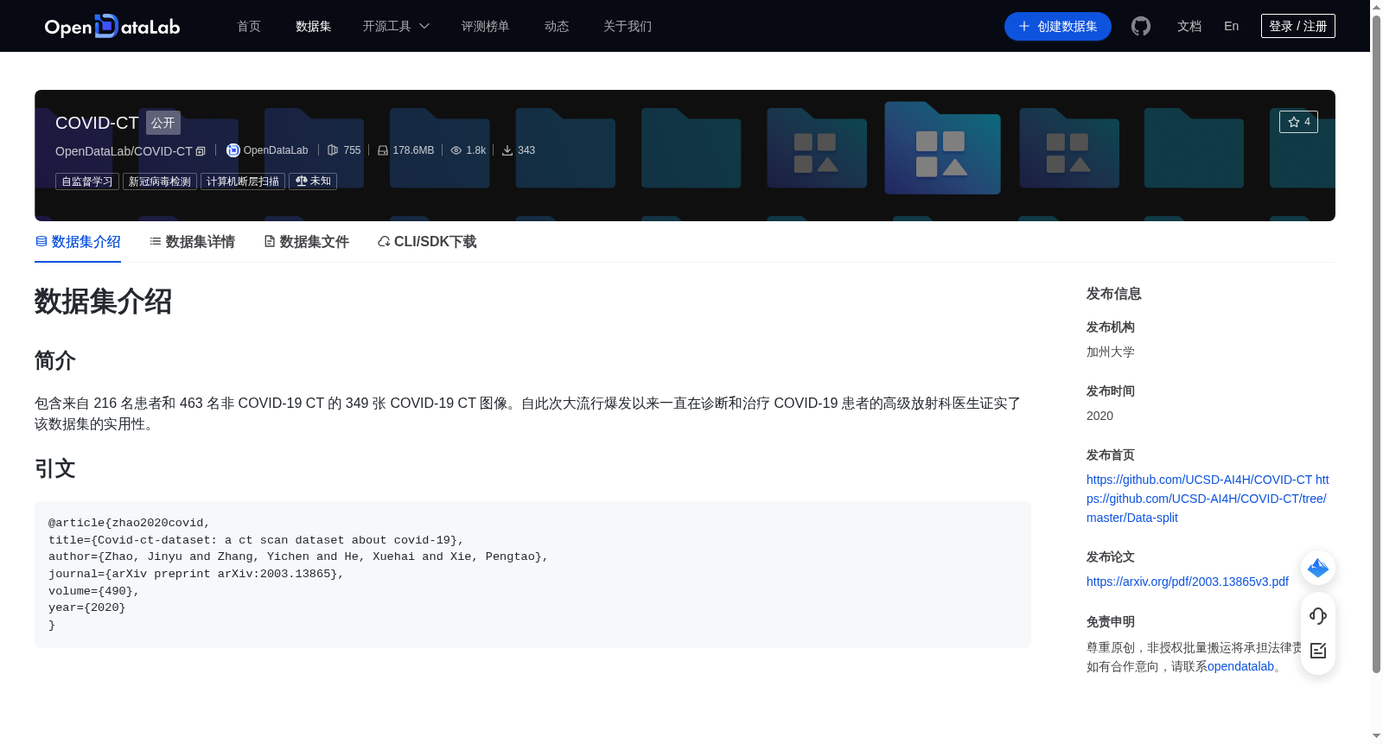Click the COVID-CT dataset title
The width and height of the screenshot is (1383, 744).
(x=97, y=123)
